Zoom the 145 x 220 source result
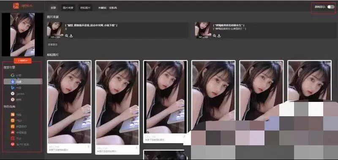This screenshot has height=160, width=338. (215, 36)
